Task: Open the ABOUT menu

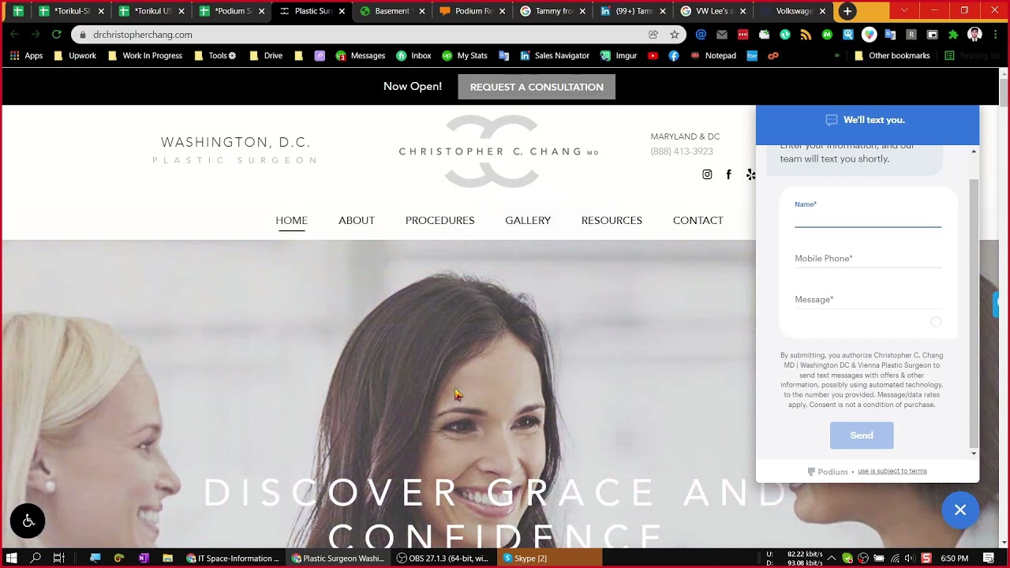Action: click(357, 221)
